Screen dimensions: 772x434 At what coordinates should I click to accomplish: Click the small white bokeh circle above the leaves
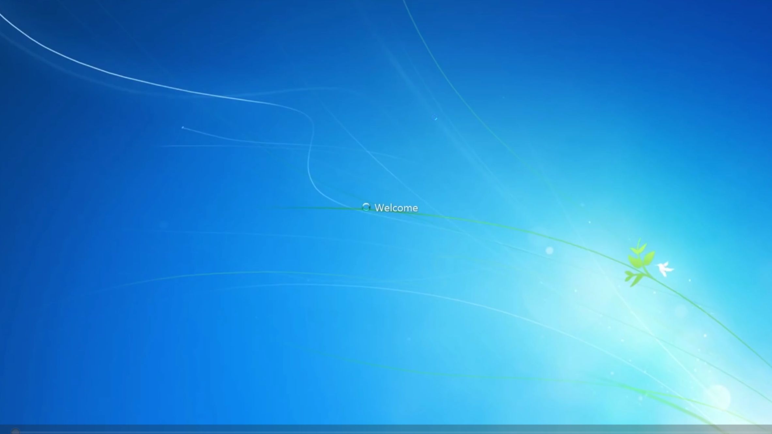pyautogui.click(x=549, y=250)
